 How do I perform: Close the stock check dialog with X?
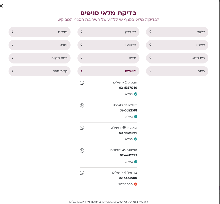click(1, 6)
